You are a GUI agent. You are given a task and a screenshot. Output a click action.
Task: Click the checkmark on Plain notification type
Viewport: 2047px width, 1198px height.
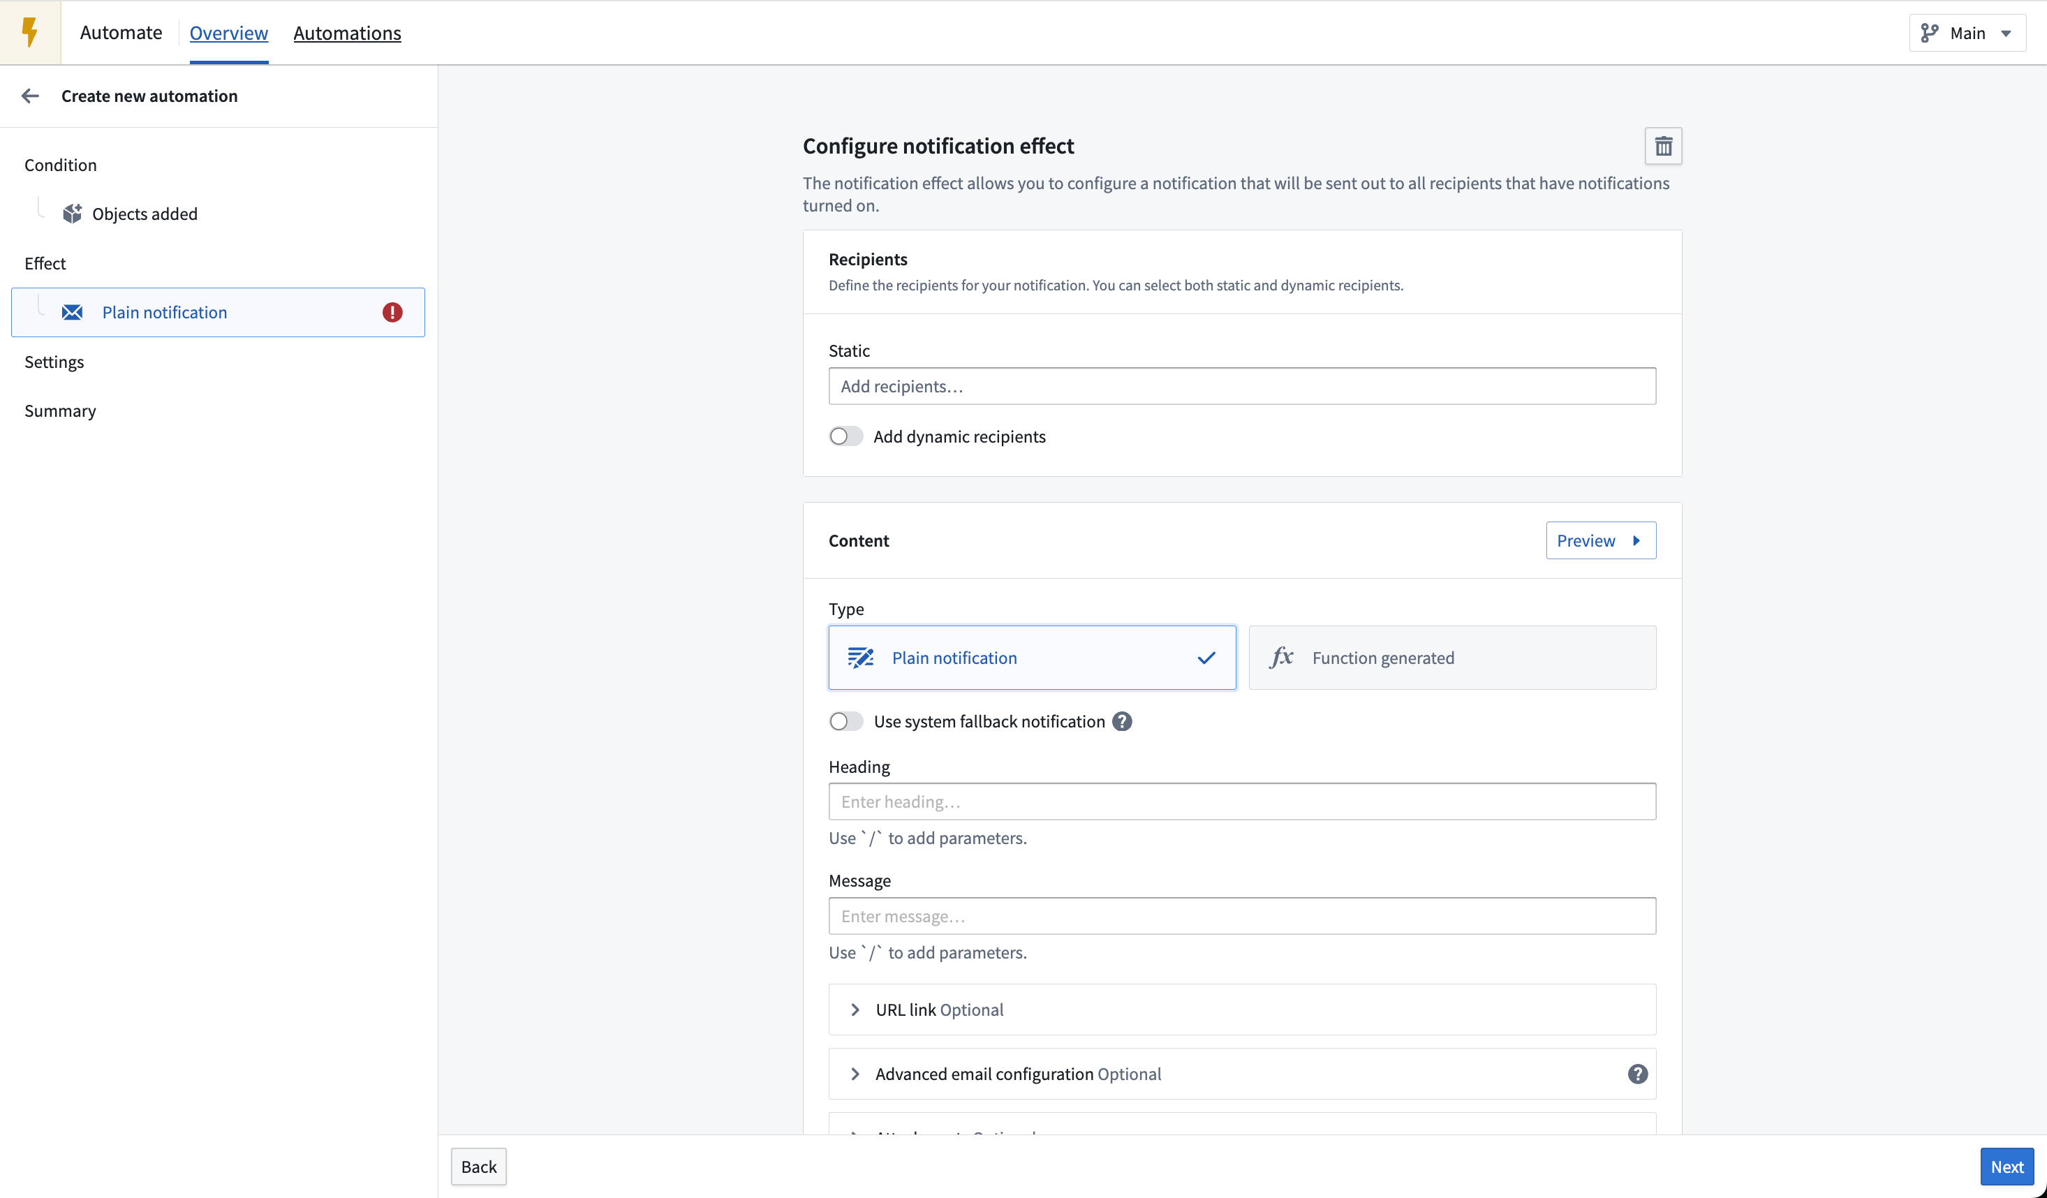[x=1206, y=658]
